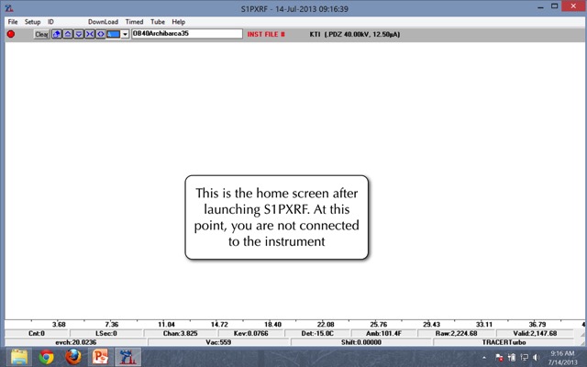Click the red INST FILE # label
Screen dimensions: 587x367
pos(266,34)
